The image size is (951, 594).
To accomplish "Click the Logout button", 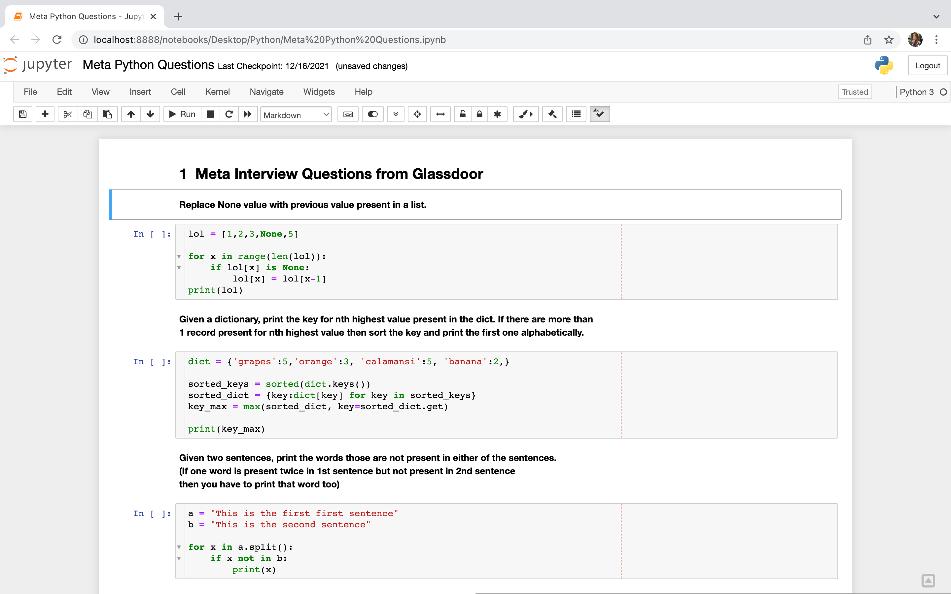I will [x=927, y=66].
